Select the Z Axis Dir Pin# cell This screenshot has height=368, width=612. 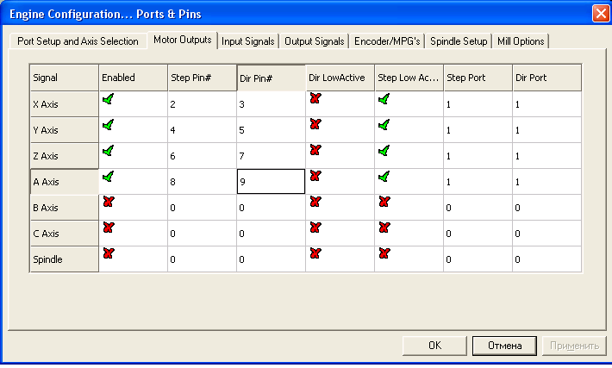click(271, 156)
